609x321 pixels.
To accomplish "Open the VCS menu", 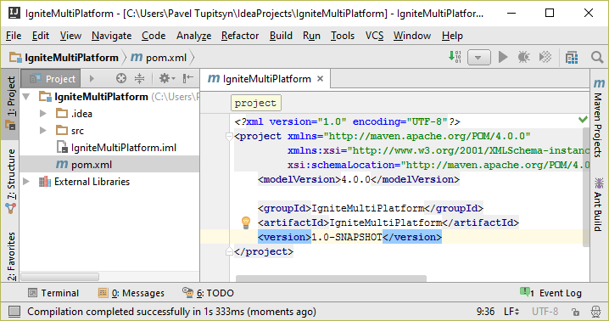I will [374, 36].
